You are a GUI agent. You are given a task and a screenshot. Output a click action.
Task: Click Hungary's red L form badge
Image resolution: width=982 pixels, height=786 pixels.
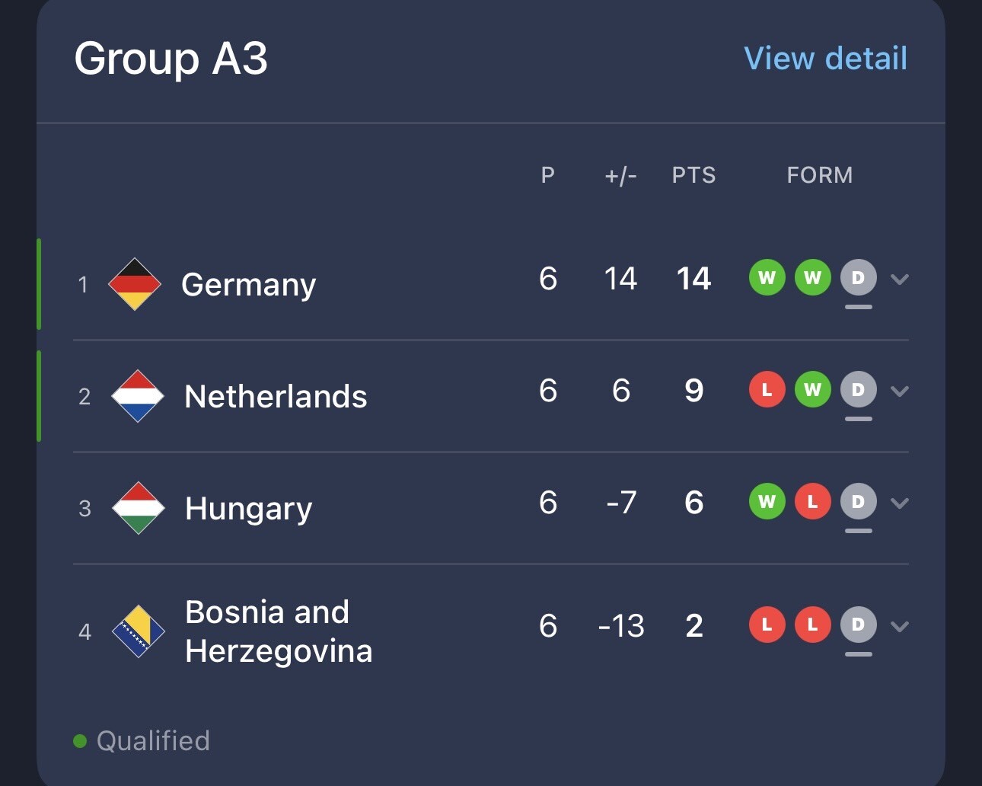[x=812, y=502]
